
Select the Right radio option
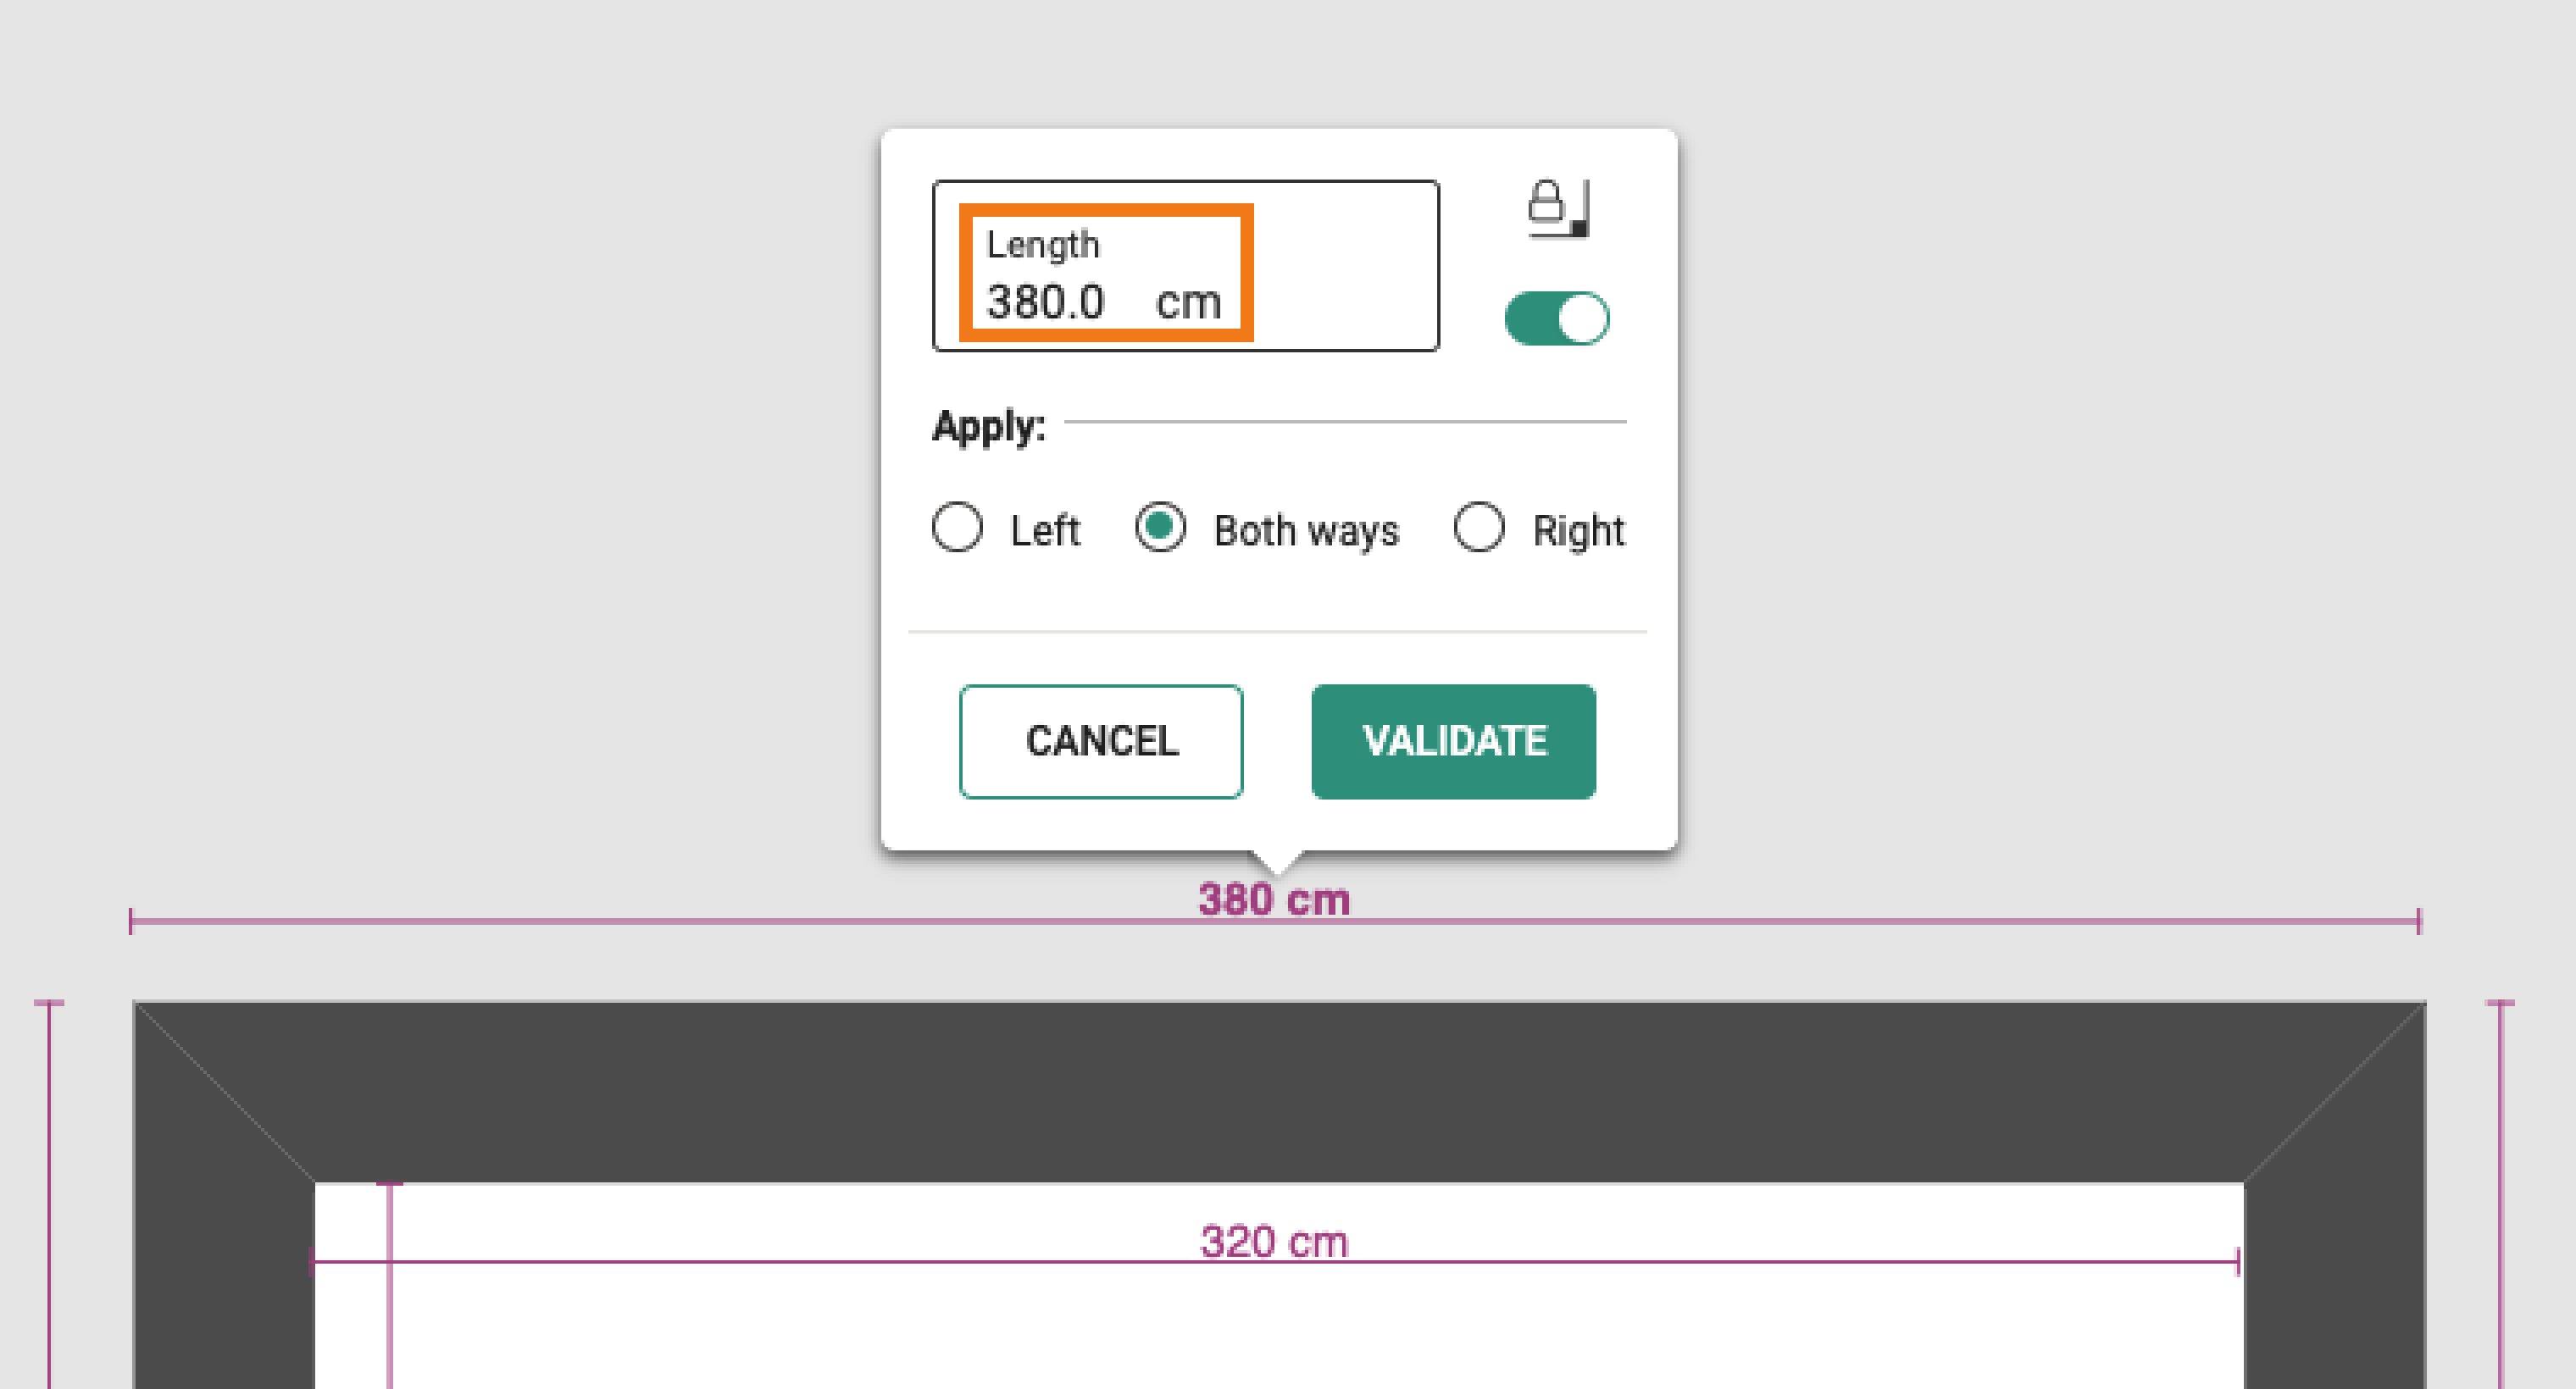click(1478, 527)
